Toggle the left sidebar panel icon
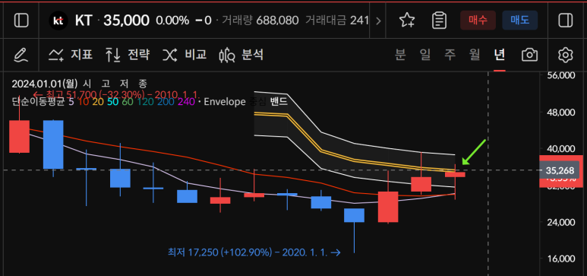The image size is (587, 276). click(21, 21)
